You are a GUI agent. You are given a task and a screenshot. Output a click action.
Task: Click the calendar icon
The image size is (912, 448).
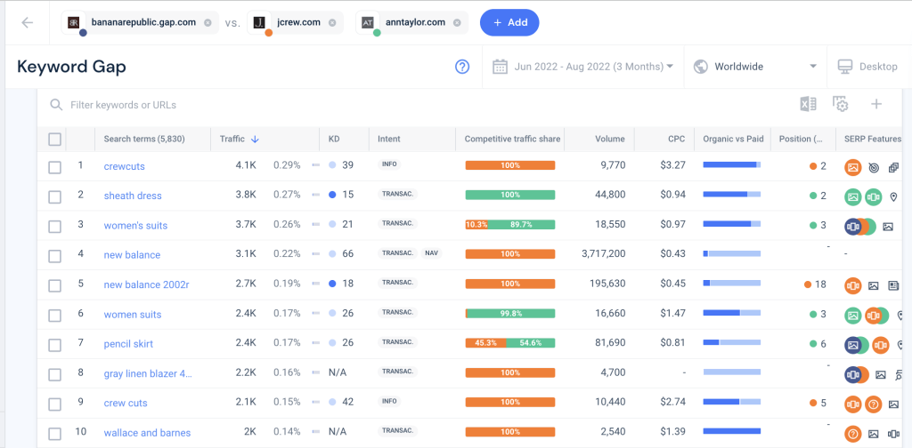(x=501, y=67)
